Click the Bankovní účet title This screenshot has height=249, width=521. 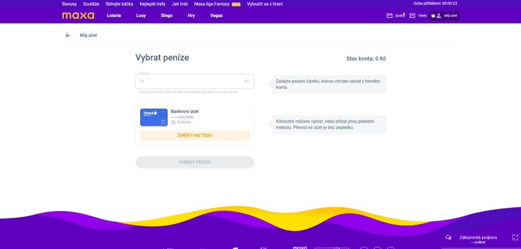click(x=185, y=111)
